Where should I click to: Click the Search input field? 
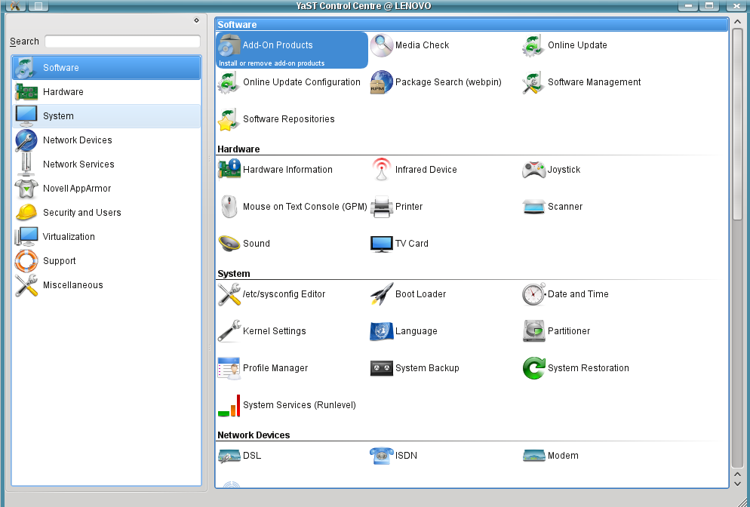[x=122, y=41]
